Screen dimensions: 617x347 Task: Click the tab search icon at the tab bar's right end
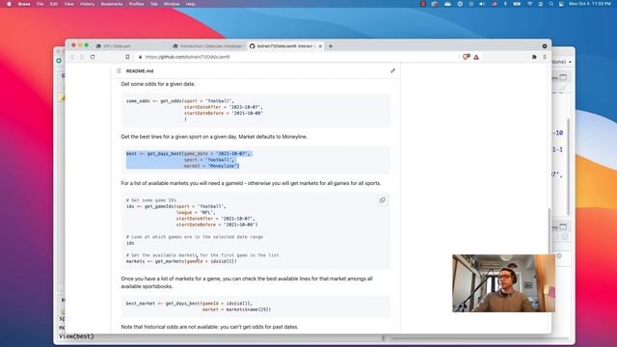pos(545,46)
